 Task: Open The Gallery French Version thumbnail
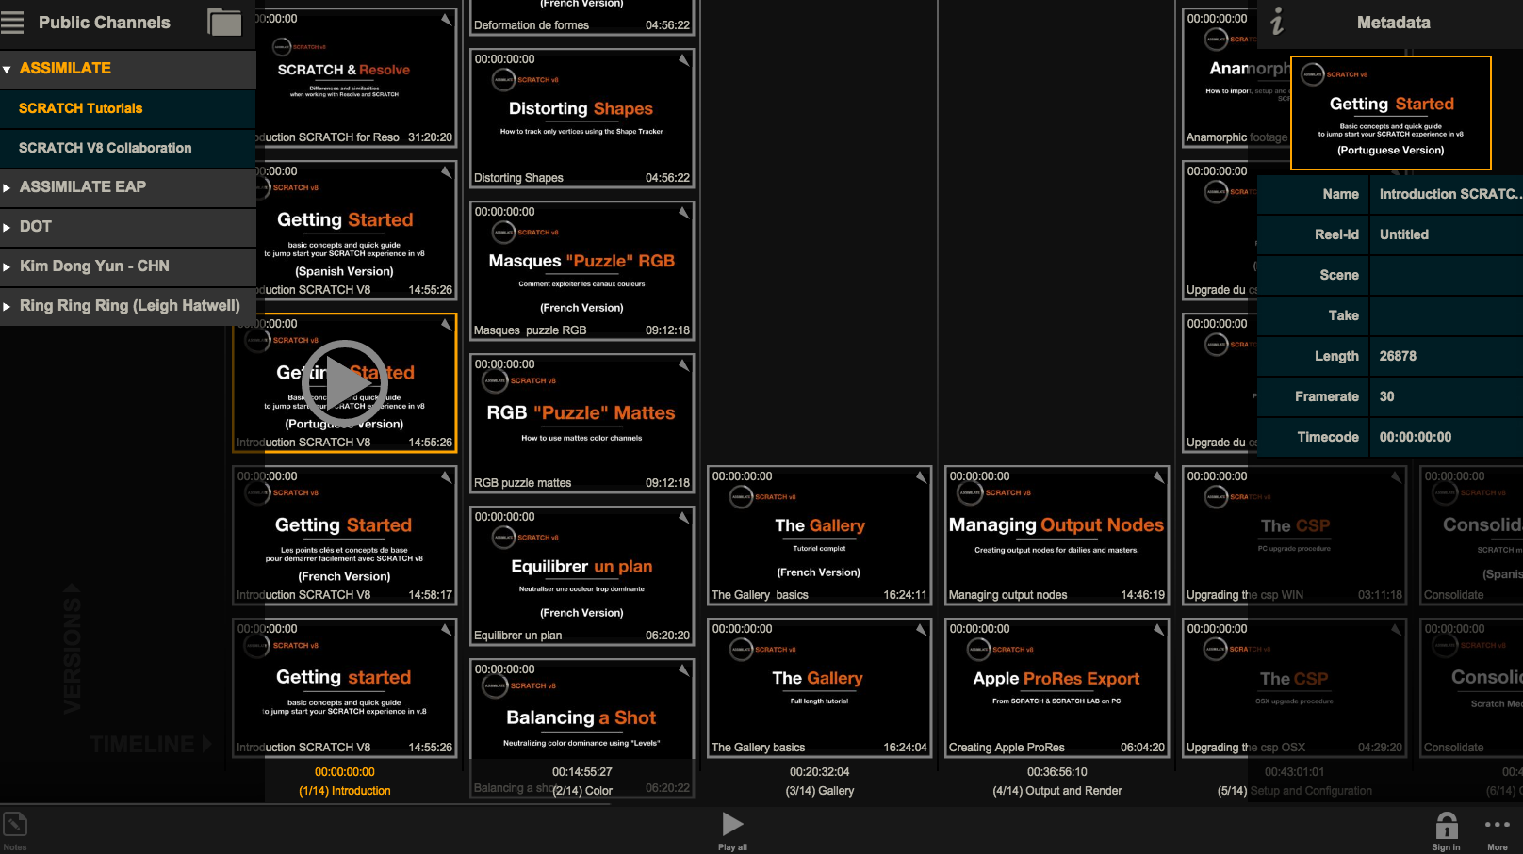point(820,536)
